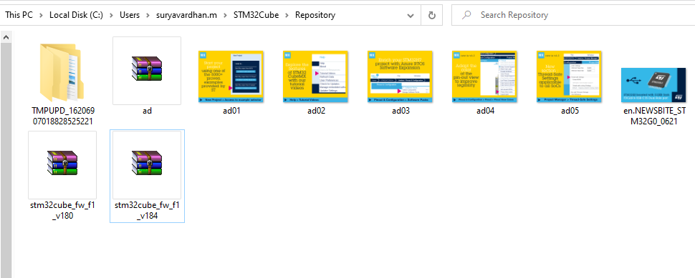
Task: Click Repository in breadcrumb path
Action: pos(315,15)
